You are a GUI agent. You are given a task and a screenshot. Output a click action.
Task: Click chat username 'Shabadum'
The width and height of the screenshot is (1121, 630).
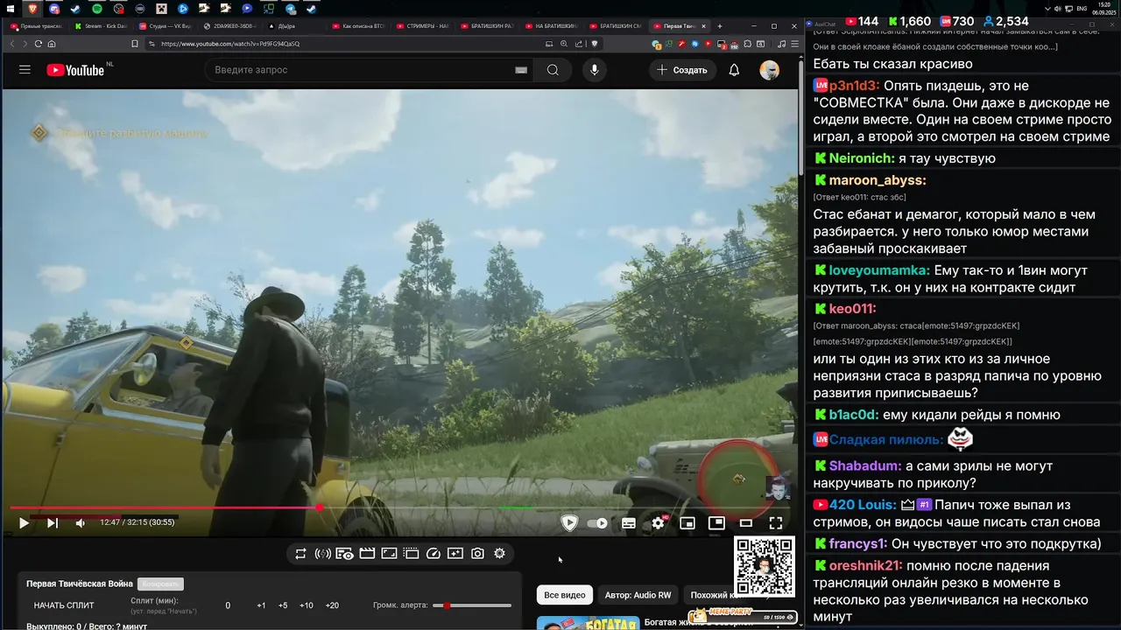point(865,466)
